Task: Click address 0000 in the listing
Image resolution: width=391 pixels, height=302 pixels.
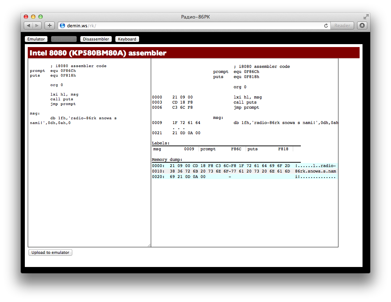Action: [x=157, y=97]
